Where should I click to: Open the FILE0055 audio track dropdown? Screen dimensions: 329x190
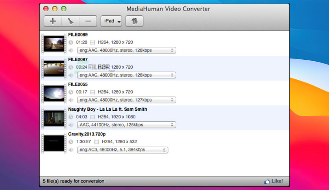click(x=126, y=100)
